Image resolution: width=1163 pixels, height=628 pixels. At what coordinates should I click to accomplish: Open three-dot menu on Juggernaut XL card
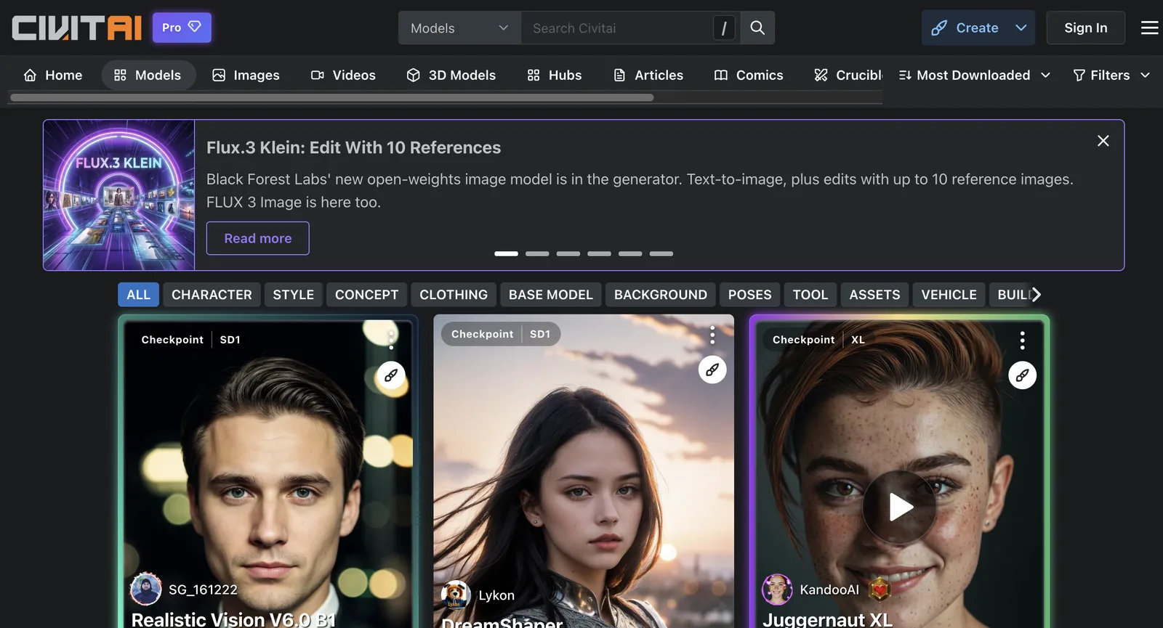(x=1022, y=340)
